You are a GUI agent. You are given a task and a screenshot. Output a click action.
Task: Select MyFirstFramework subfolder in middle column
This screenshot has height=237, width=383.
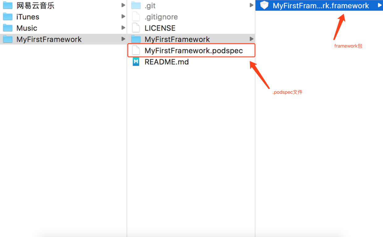(x=191, y=39)
